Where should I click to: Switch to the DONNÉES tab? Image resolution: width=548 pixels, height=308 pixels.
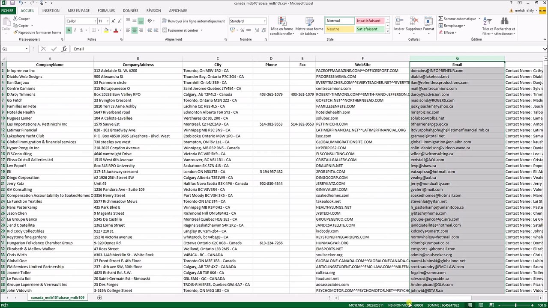tap(131, 11)
